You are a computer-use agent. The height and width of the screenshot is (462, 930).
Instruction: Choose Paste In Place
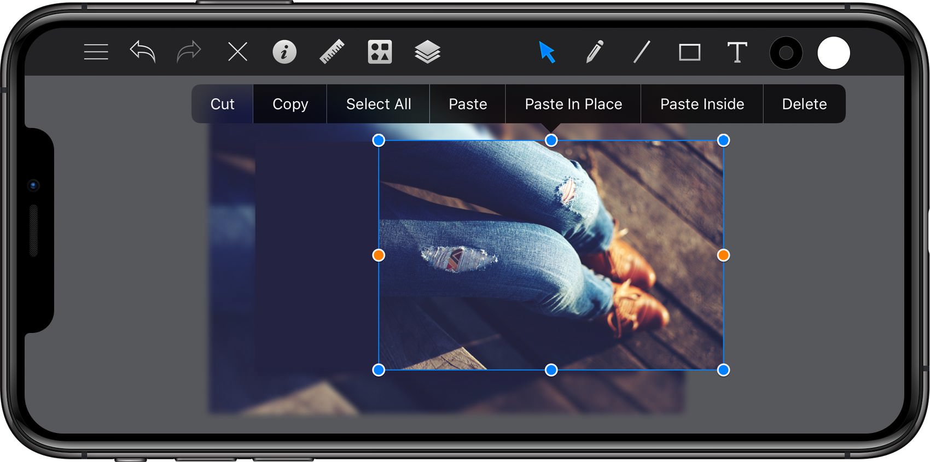tap(573, 104)
